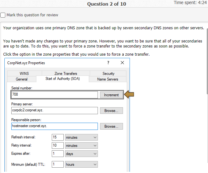The image size is (208, 173).
Task: Expand the Minimum TTL units dropdown
Action: pos(81,165)
